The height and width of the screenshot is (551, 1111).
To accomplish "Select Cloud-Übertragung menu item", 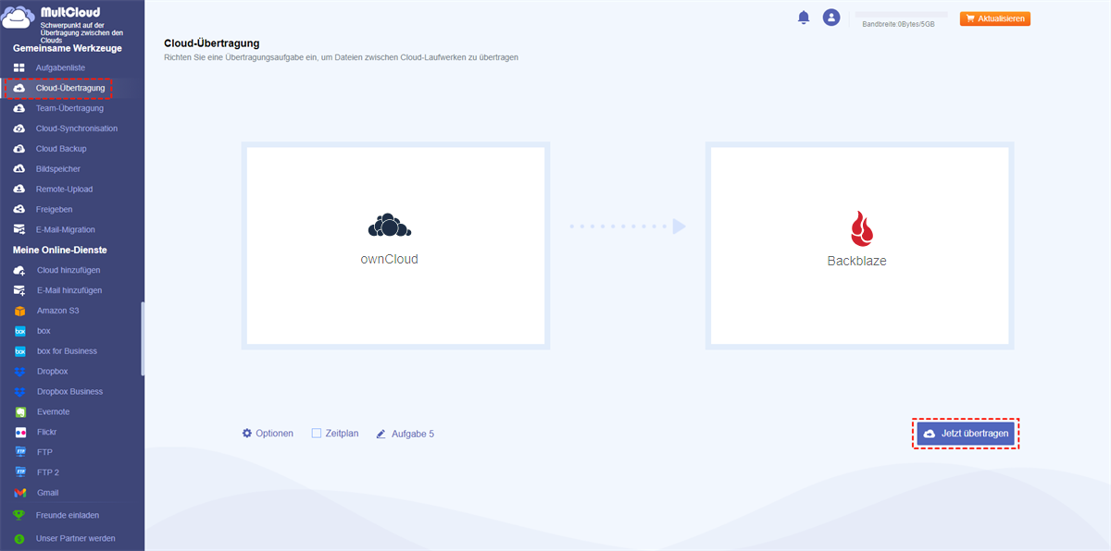I will [x=70, y=88].
